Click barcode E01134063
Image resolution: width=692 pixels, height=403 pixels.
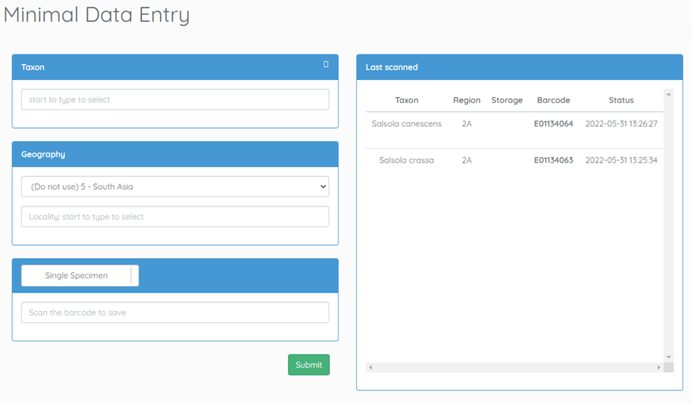click(x=554, y=160)
